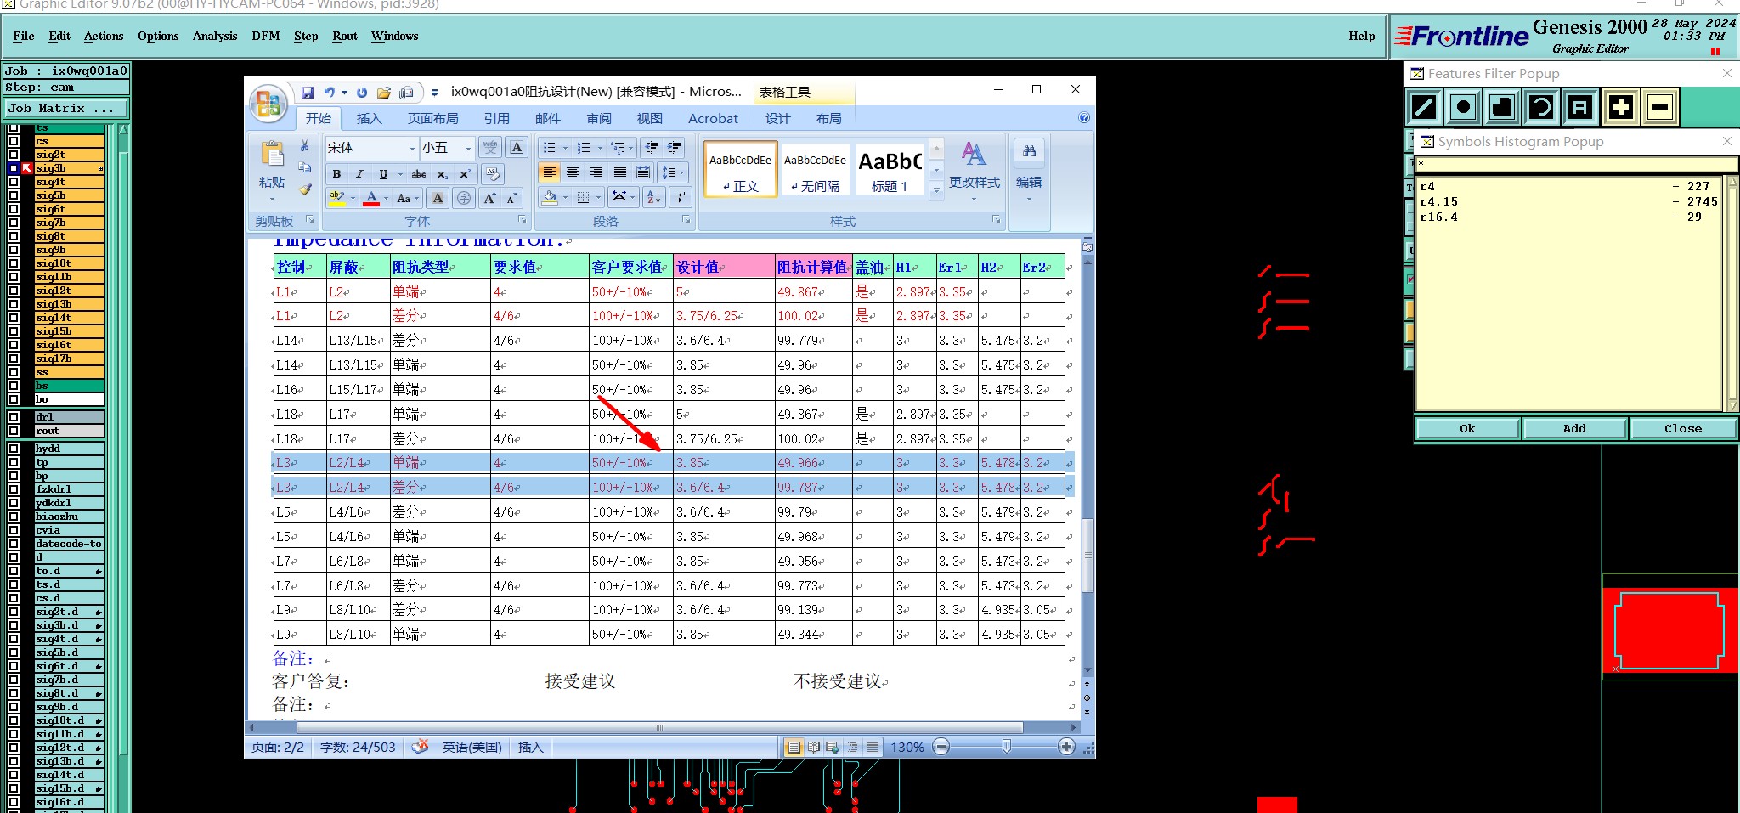Screen dimensions: 1740x813
Task: Open text highlight color dropdown arrow
Action: 353,198
